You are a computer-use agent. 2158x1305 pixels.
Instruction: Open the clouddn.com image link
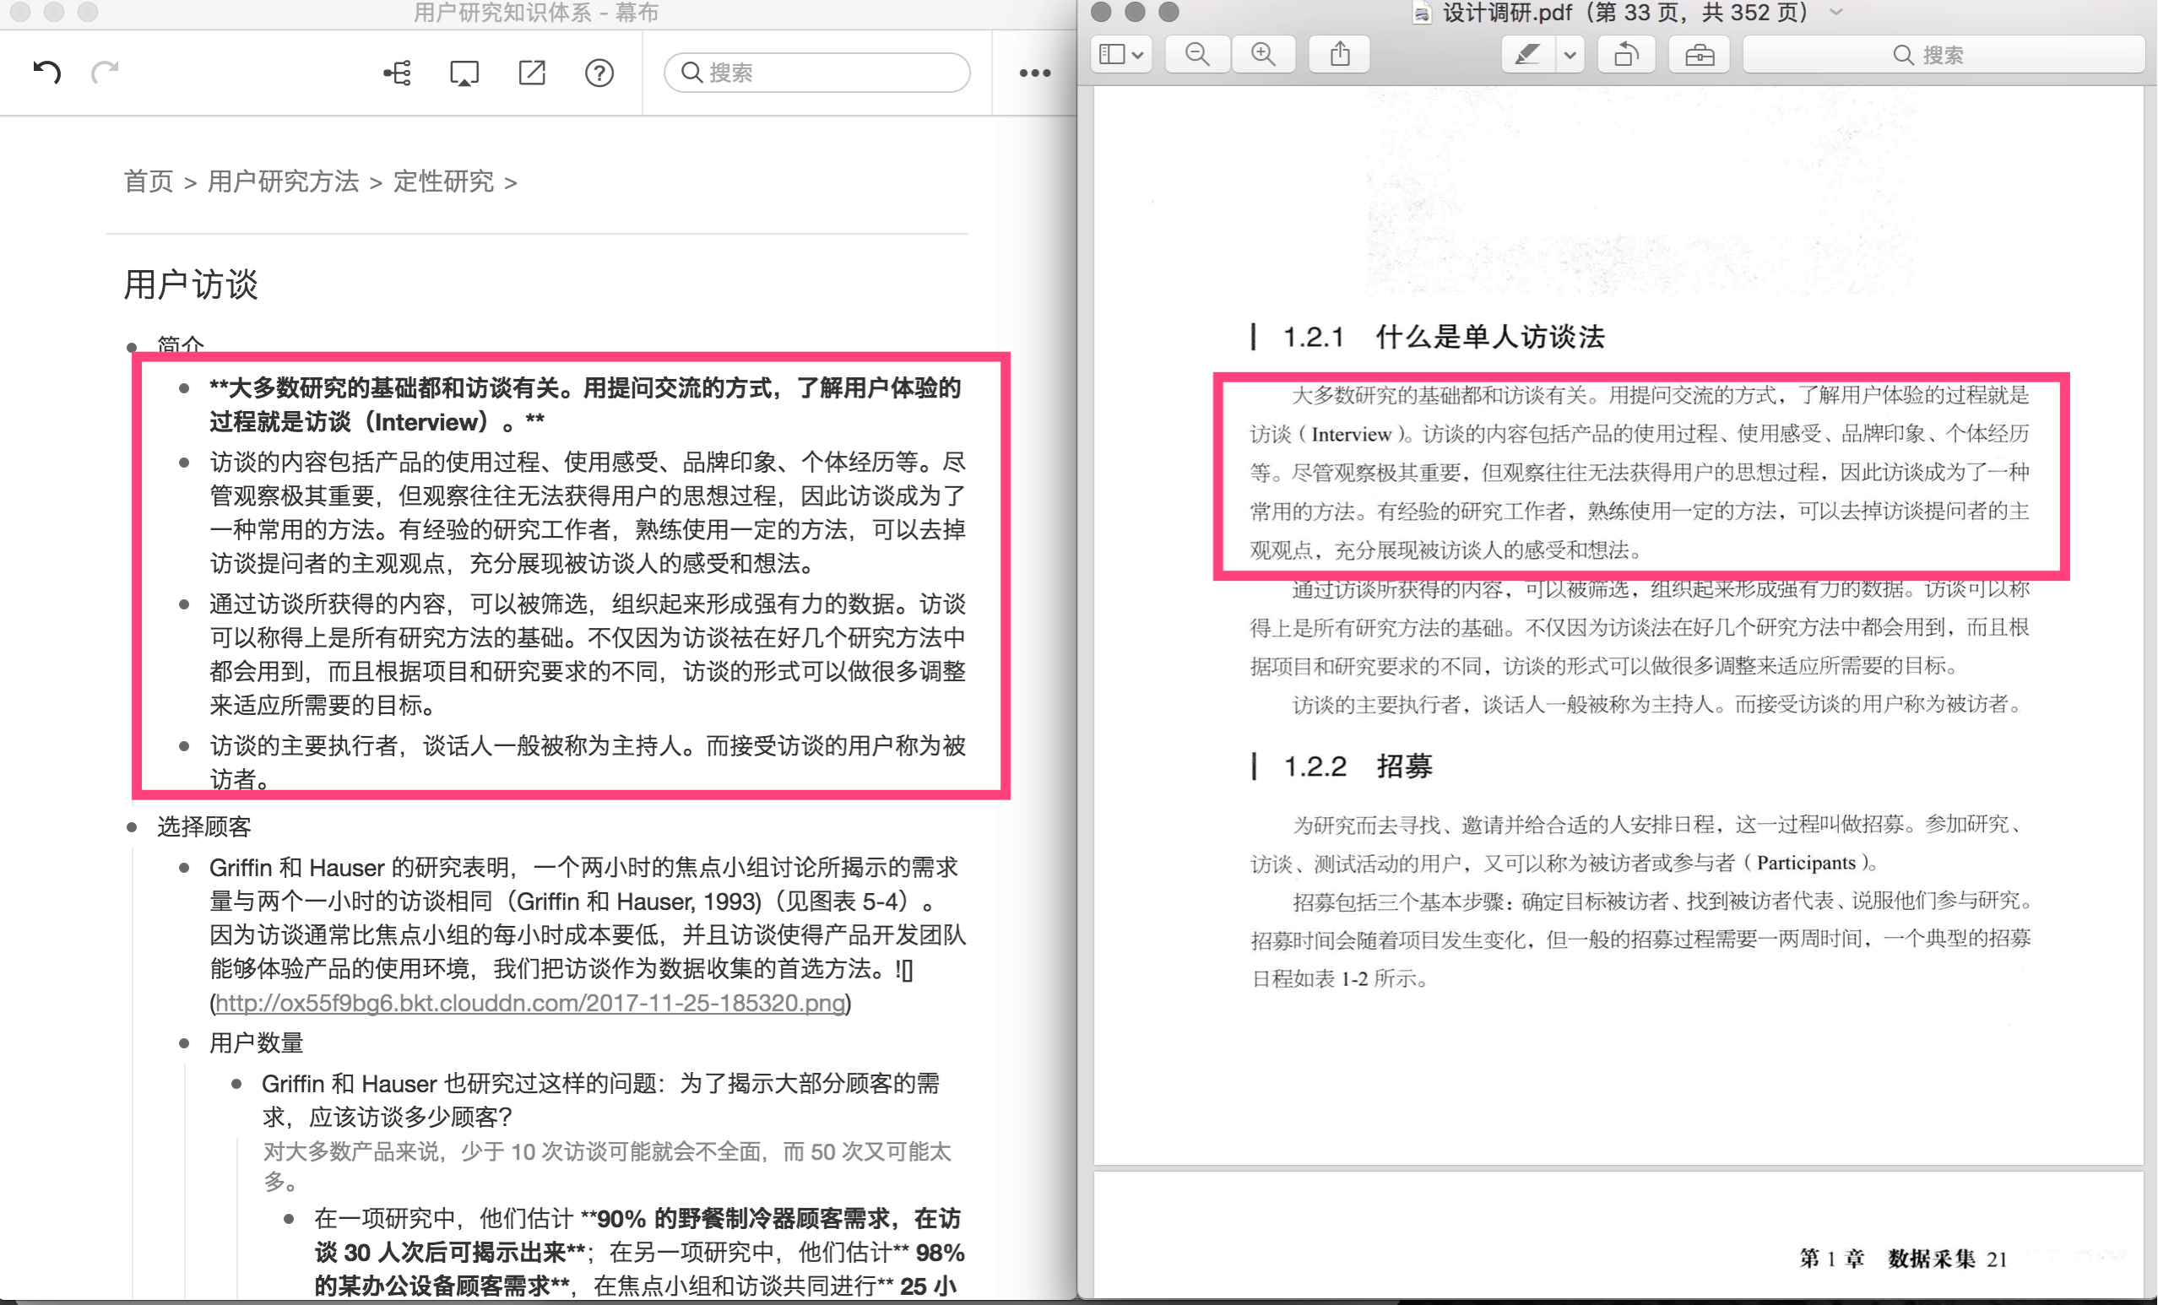click(x=530, y=1003)
